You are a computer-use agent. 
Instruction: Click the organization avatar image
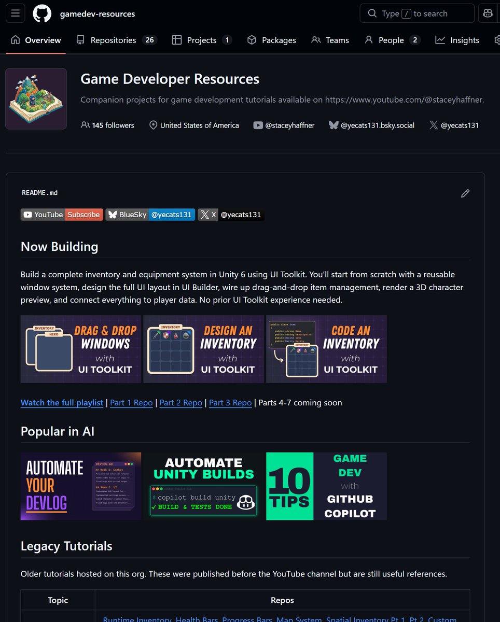point(36,98)
